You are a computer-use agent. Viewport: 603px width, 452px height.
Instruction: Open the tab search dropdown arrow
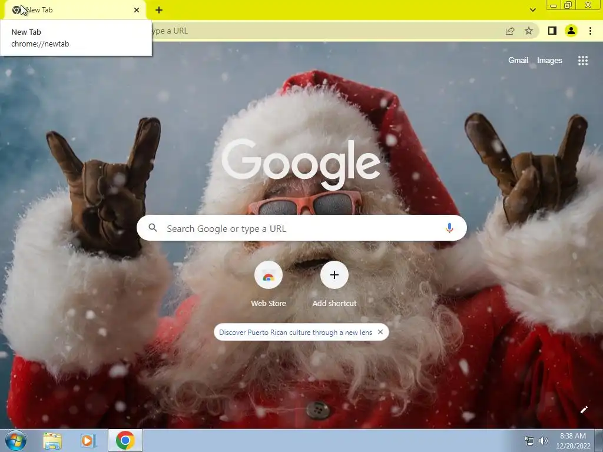pyautogui.click(x=532, y=10)
